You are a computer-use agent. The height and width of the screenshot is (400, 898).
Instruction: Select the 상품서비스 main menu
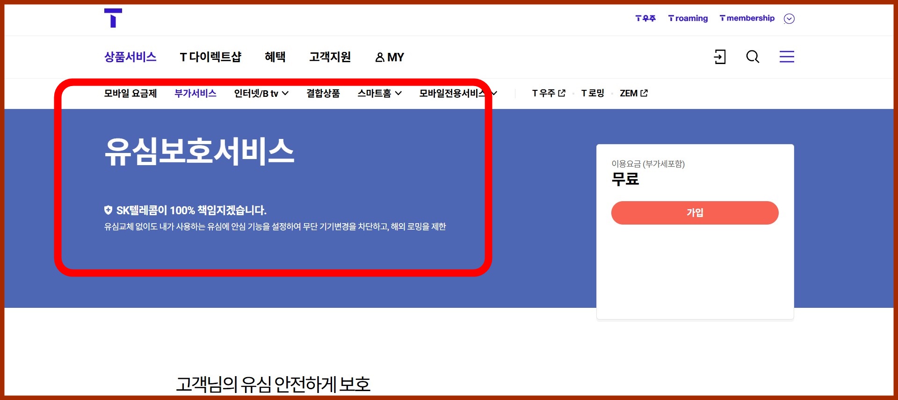[x=130, y=57]
